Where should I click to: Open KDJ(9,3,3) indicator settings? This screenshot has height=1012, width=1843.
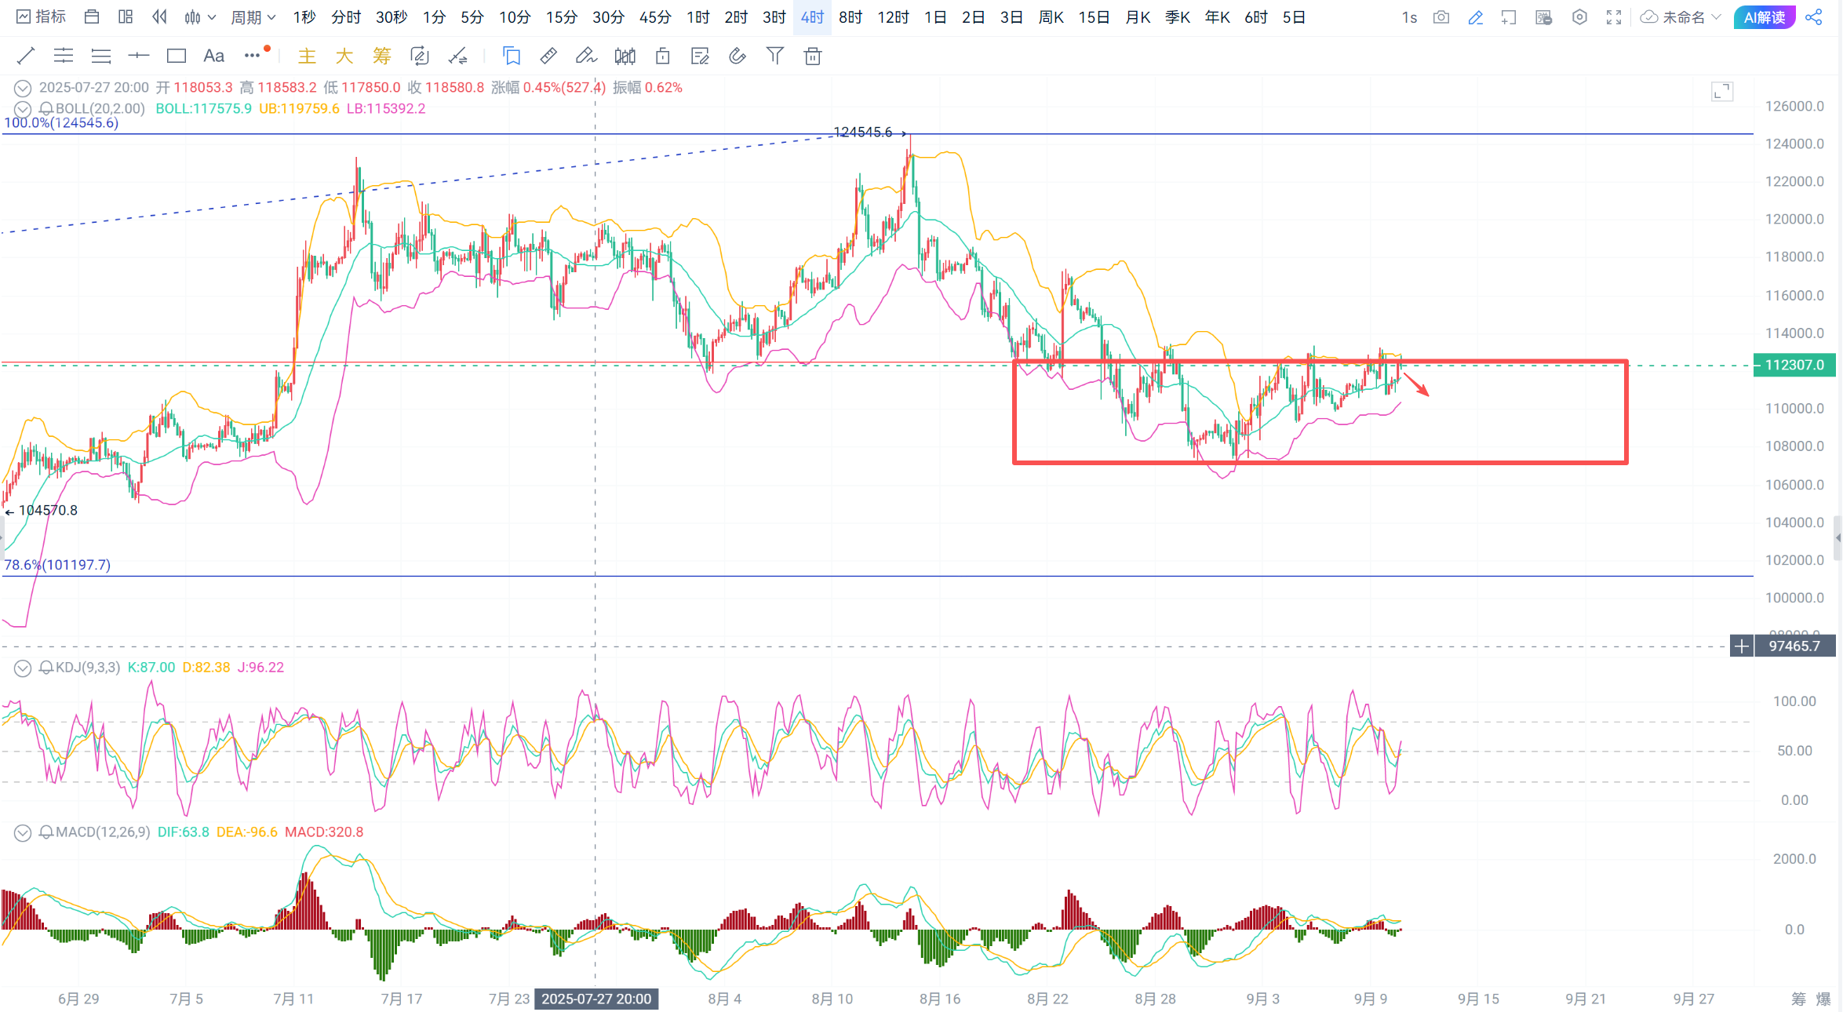(x=88, y=668)
